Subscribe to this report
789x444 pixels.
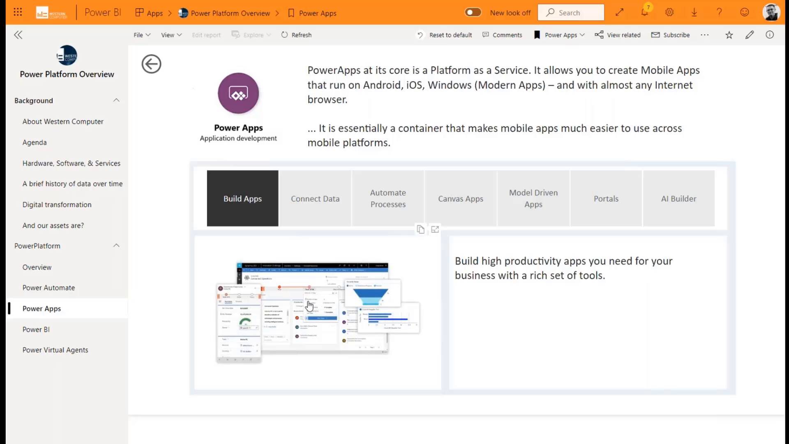coord(670,35)
